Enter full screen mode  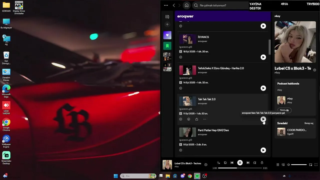click(x=316, y=165)
